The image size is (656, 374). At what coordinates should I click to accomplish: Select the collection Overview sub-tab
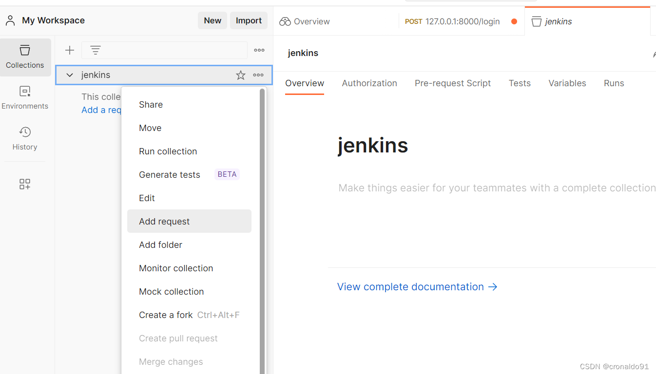(305, 83)
